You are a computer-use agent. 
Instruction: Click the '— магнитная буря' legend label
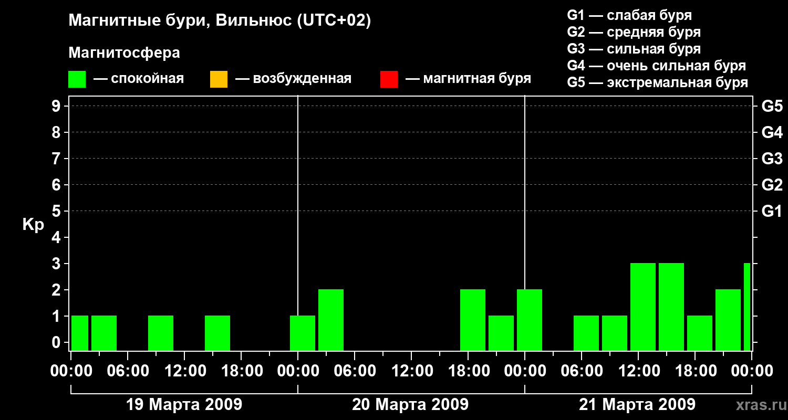[469, 79]
